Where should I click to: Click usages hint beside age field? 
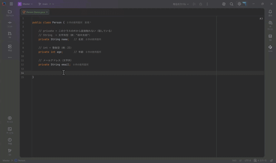(x=93, y=52)
